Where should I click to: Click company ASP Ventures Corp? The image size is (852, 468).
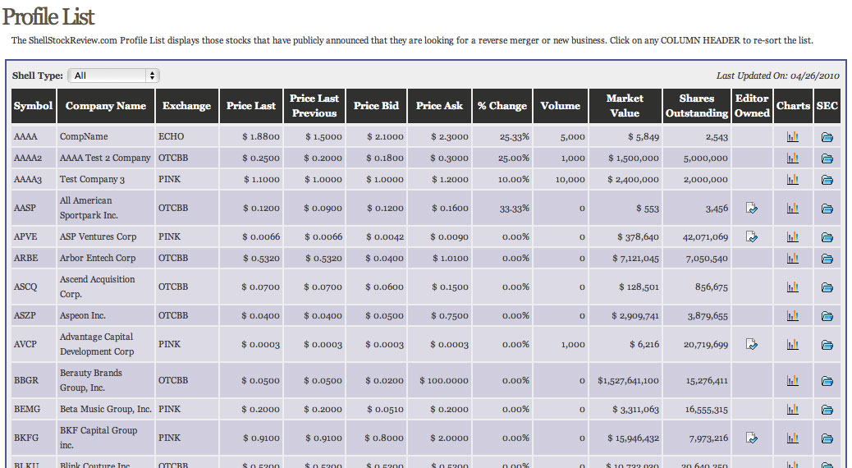(98, 237)
